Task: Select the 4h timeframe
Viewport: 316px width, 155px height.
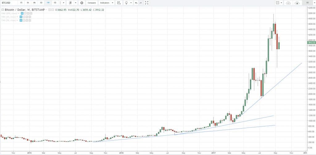Action: pyautogui.click(x=34, y=3)
